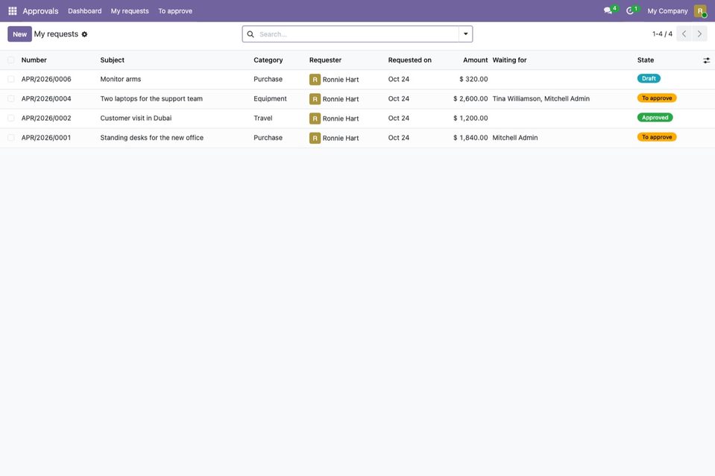715x476 pixels.
Task: Open Standing desks for the new office
Action: point(152,138)
